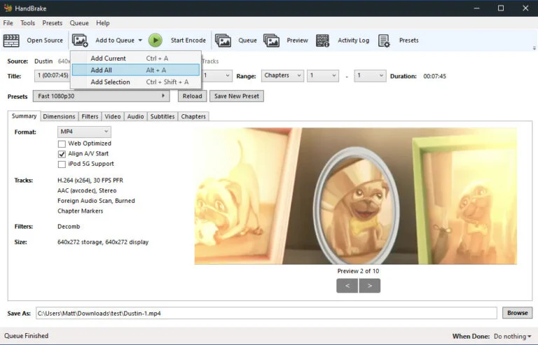Click the HandBrake logo in title bar
The width and height of the screenshot is (538, 345).
coord(8,8)
